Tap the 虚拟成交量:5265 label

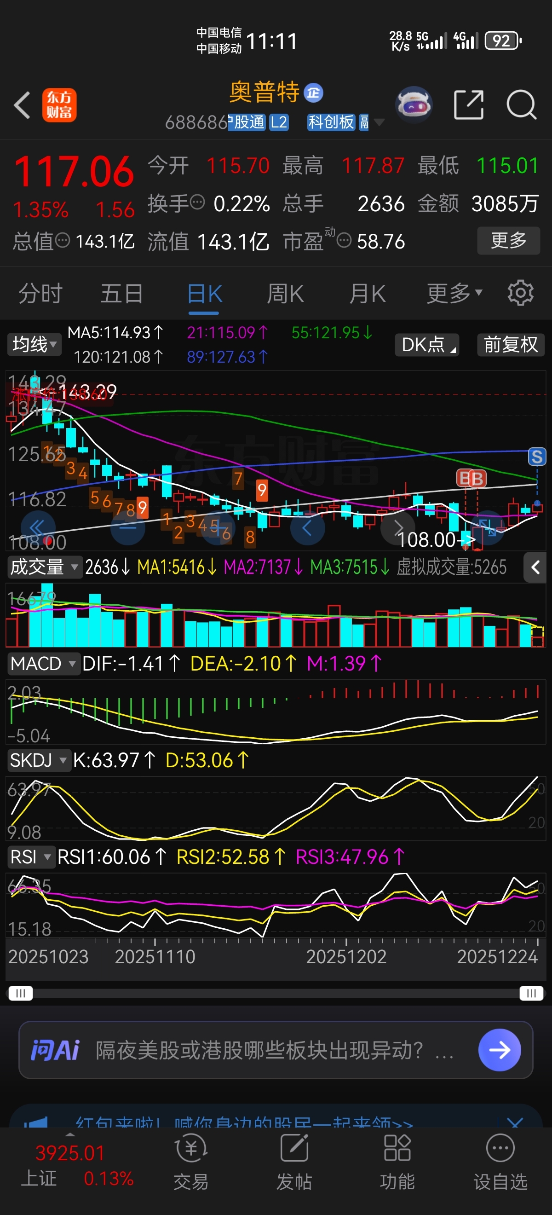(452, 567)
